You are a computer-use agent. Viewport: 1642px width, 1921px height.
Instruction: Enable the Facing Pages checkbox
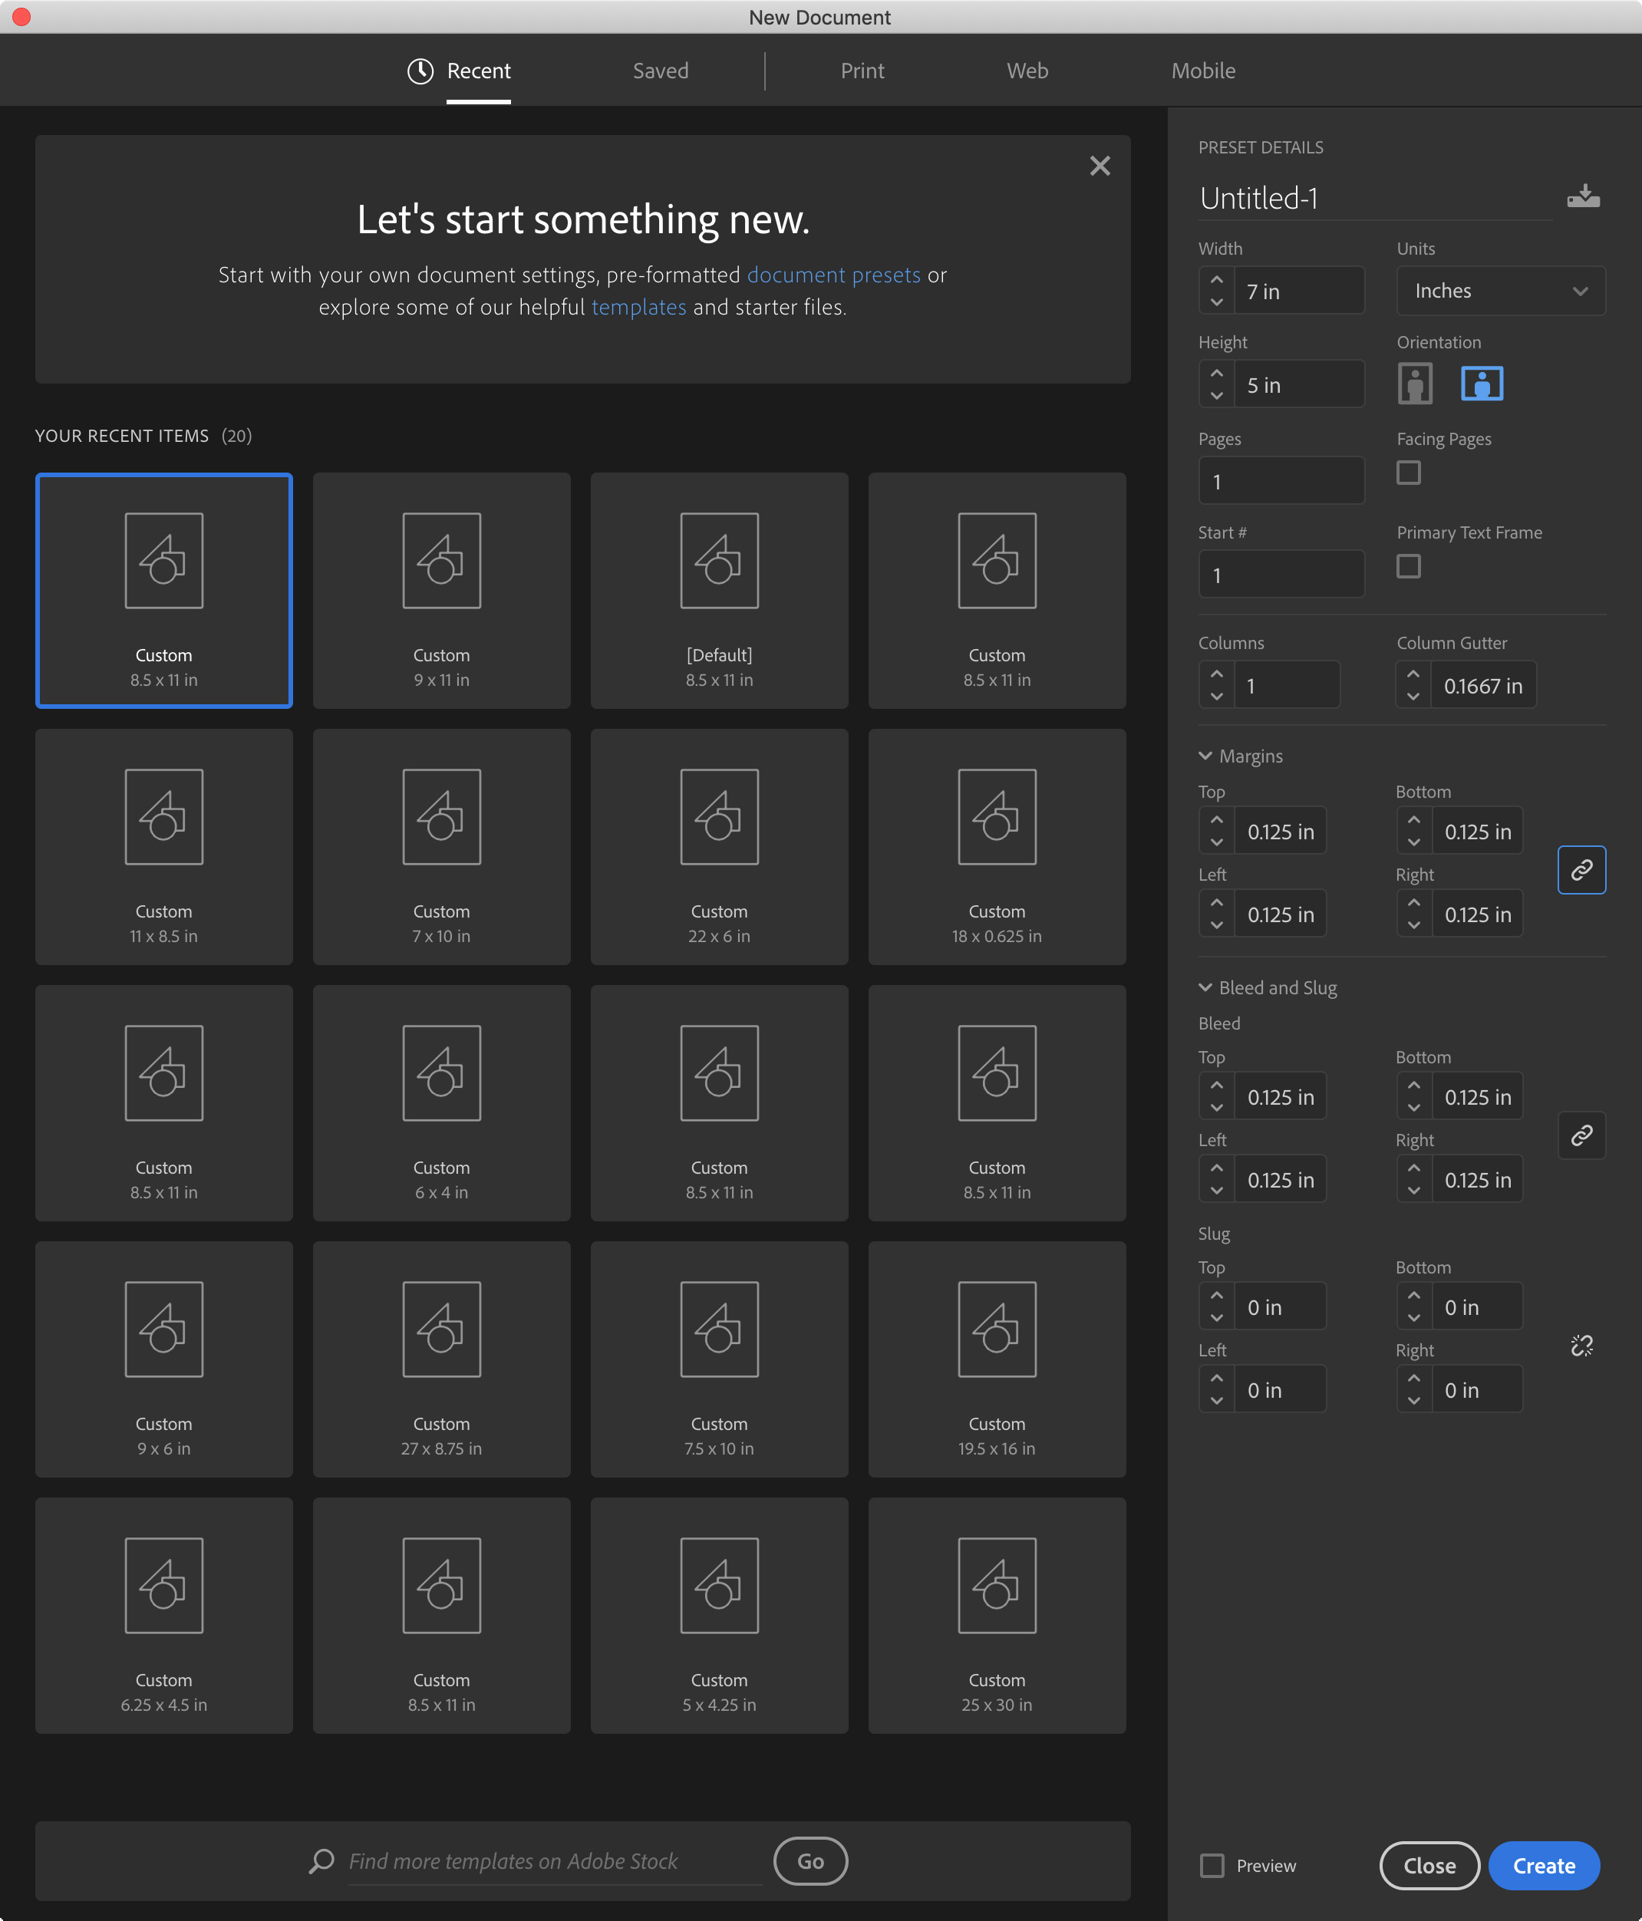click(1408, 473)
